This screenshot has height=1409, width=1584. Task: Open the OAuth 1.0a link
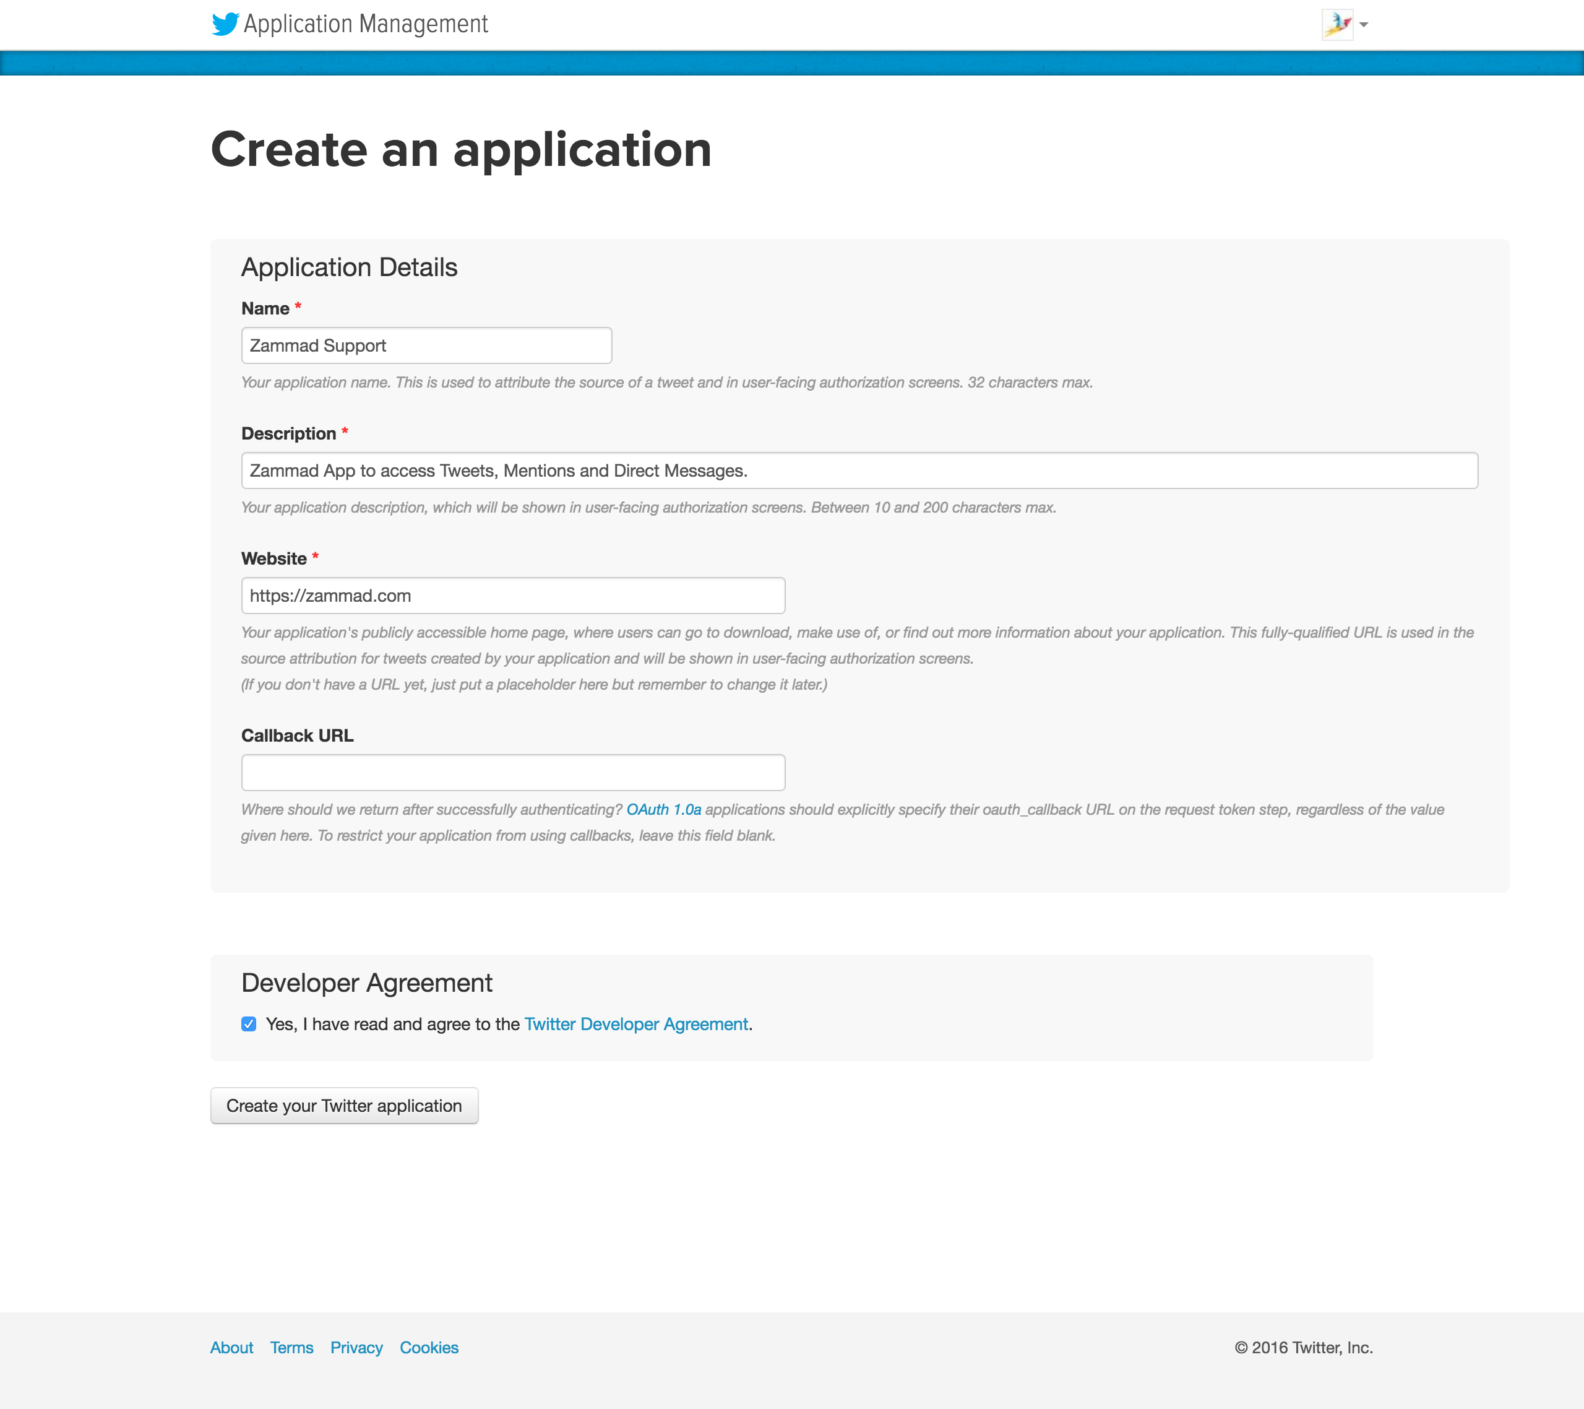(x=664, y=810)
